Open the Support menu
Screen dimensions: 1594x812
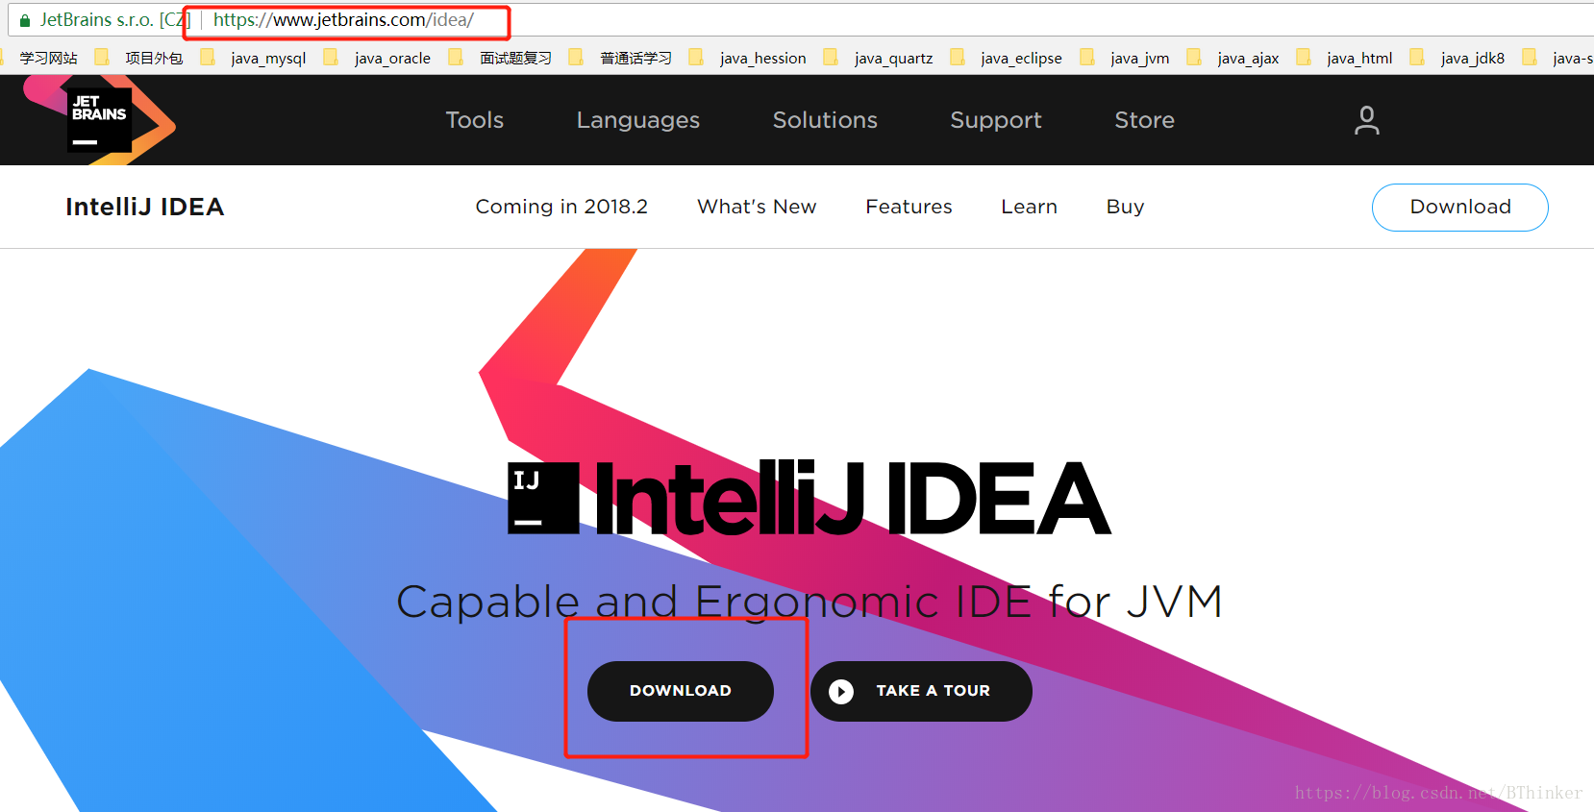click(996, 120)
